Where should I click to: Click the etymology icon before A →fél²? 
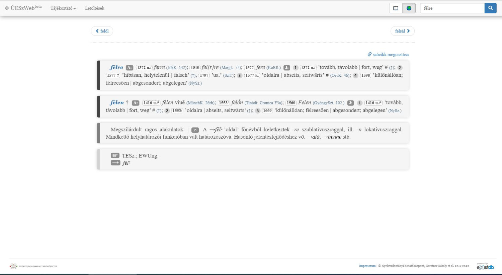(195, 130)
